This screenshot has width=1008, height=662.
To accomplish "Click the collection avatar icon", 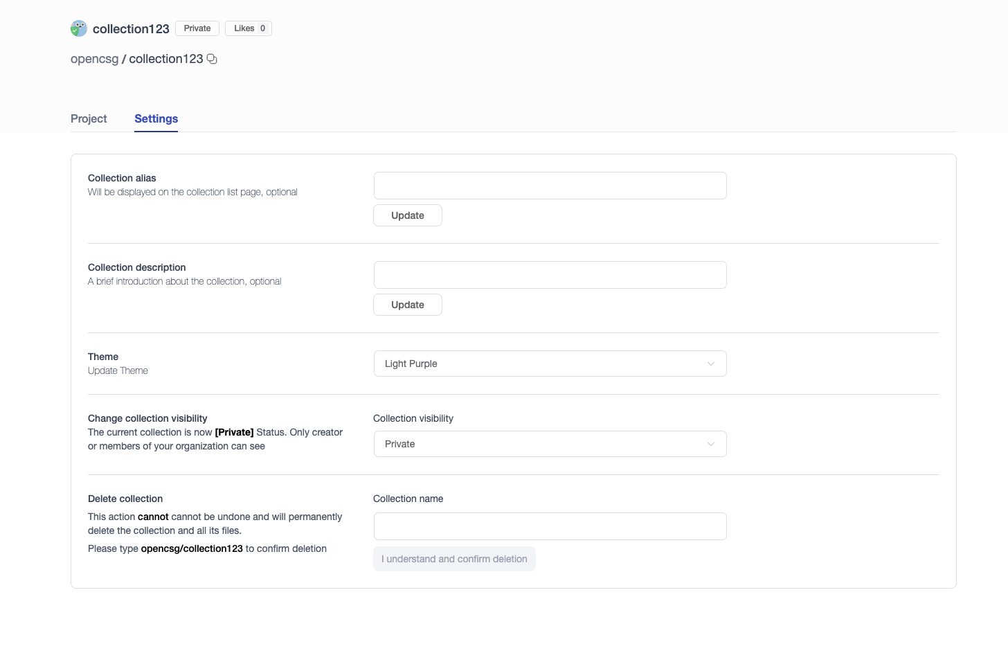I will coord(79,28).
